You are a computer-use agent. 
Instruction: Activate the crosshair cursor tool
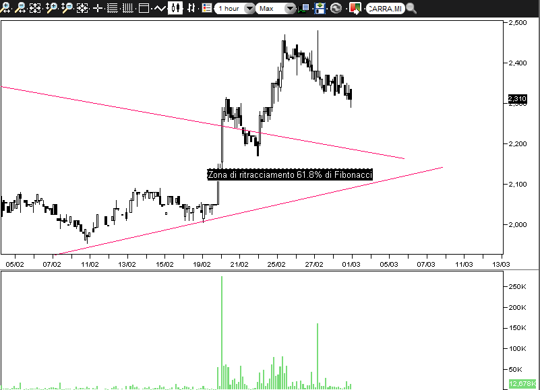[98, 8]
